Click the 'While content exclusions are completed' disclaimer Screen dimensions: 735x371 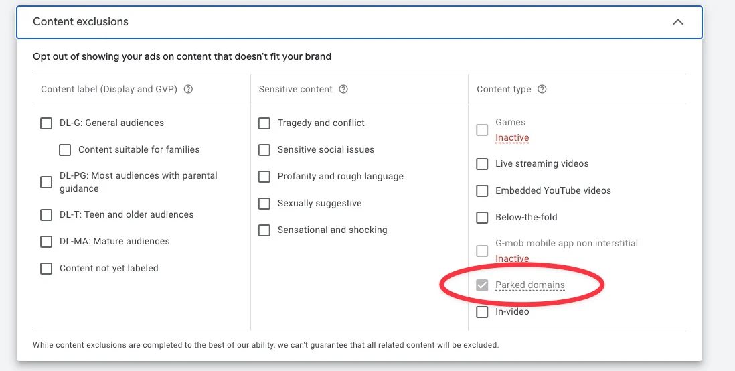tap(266, 345)
